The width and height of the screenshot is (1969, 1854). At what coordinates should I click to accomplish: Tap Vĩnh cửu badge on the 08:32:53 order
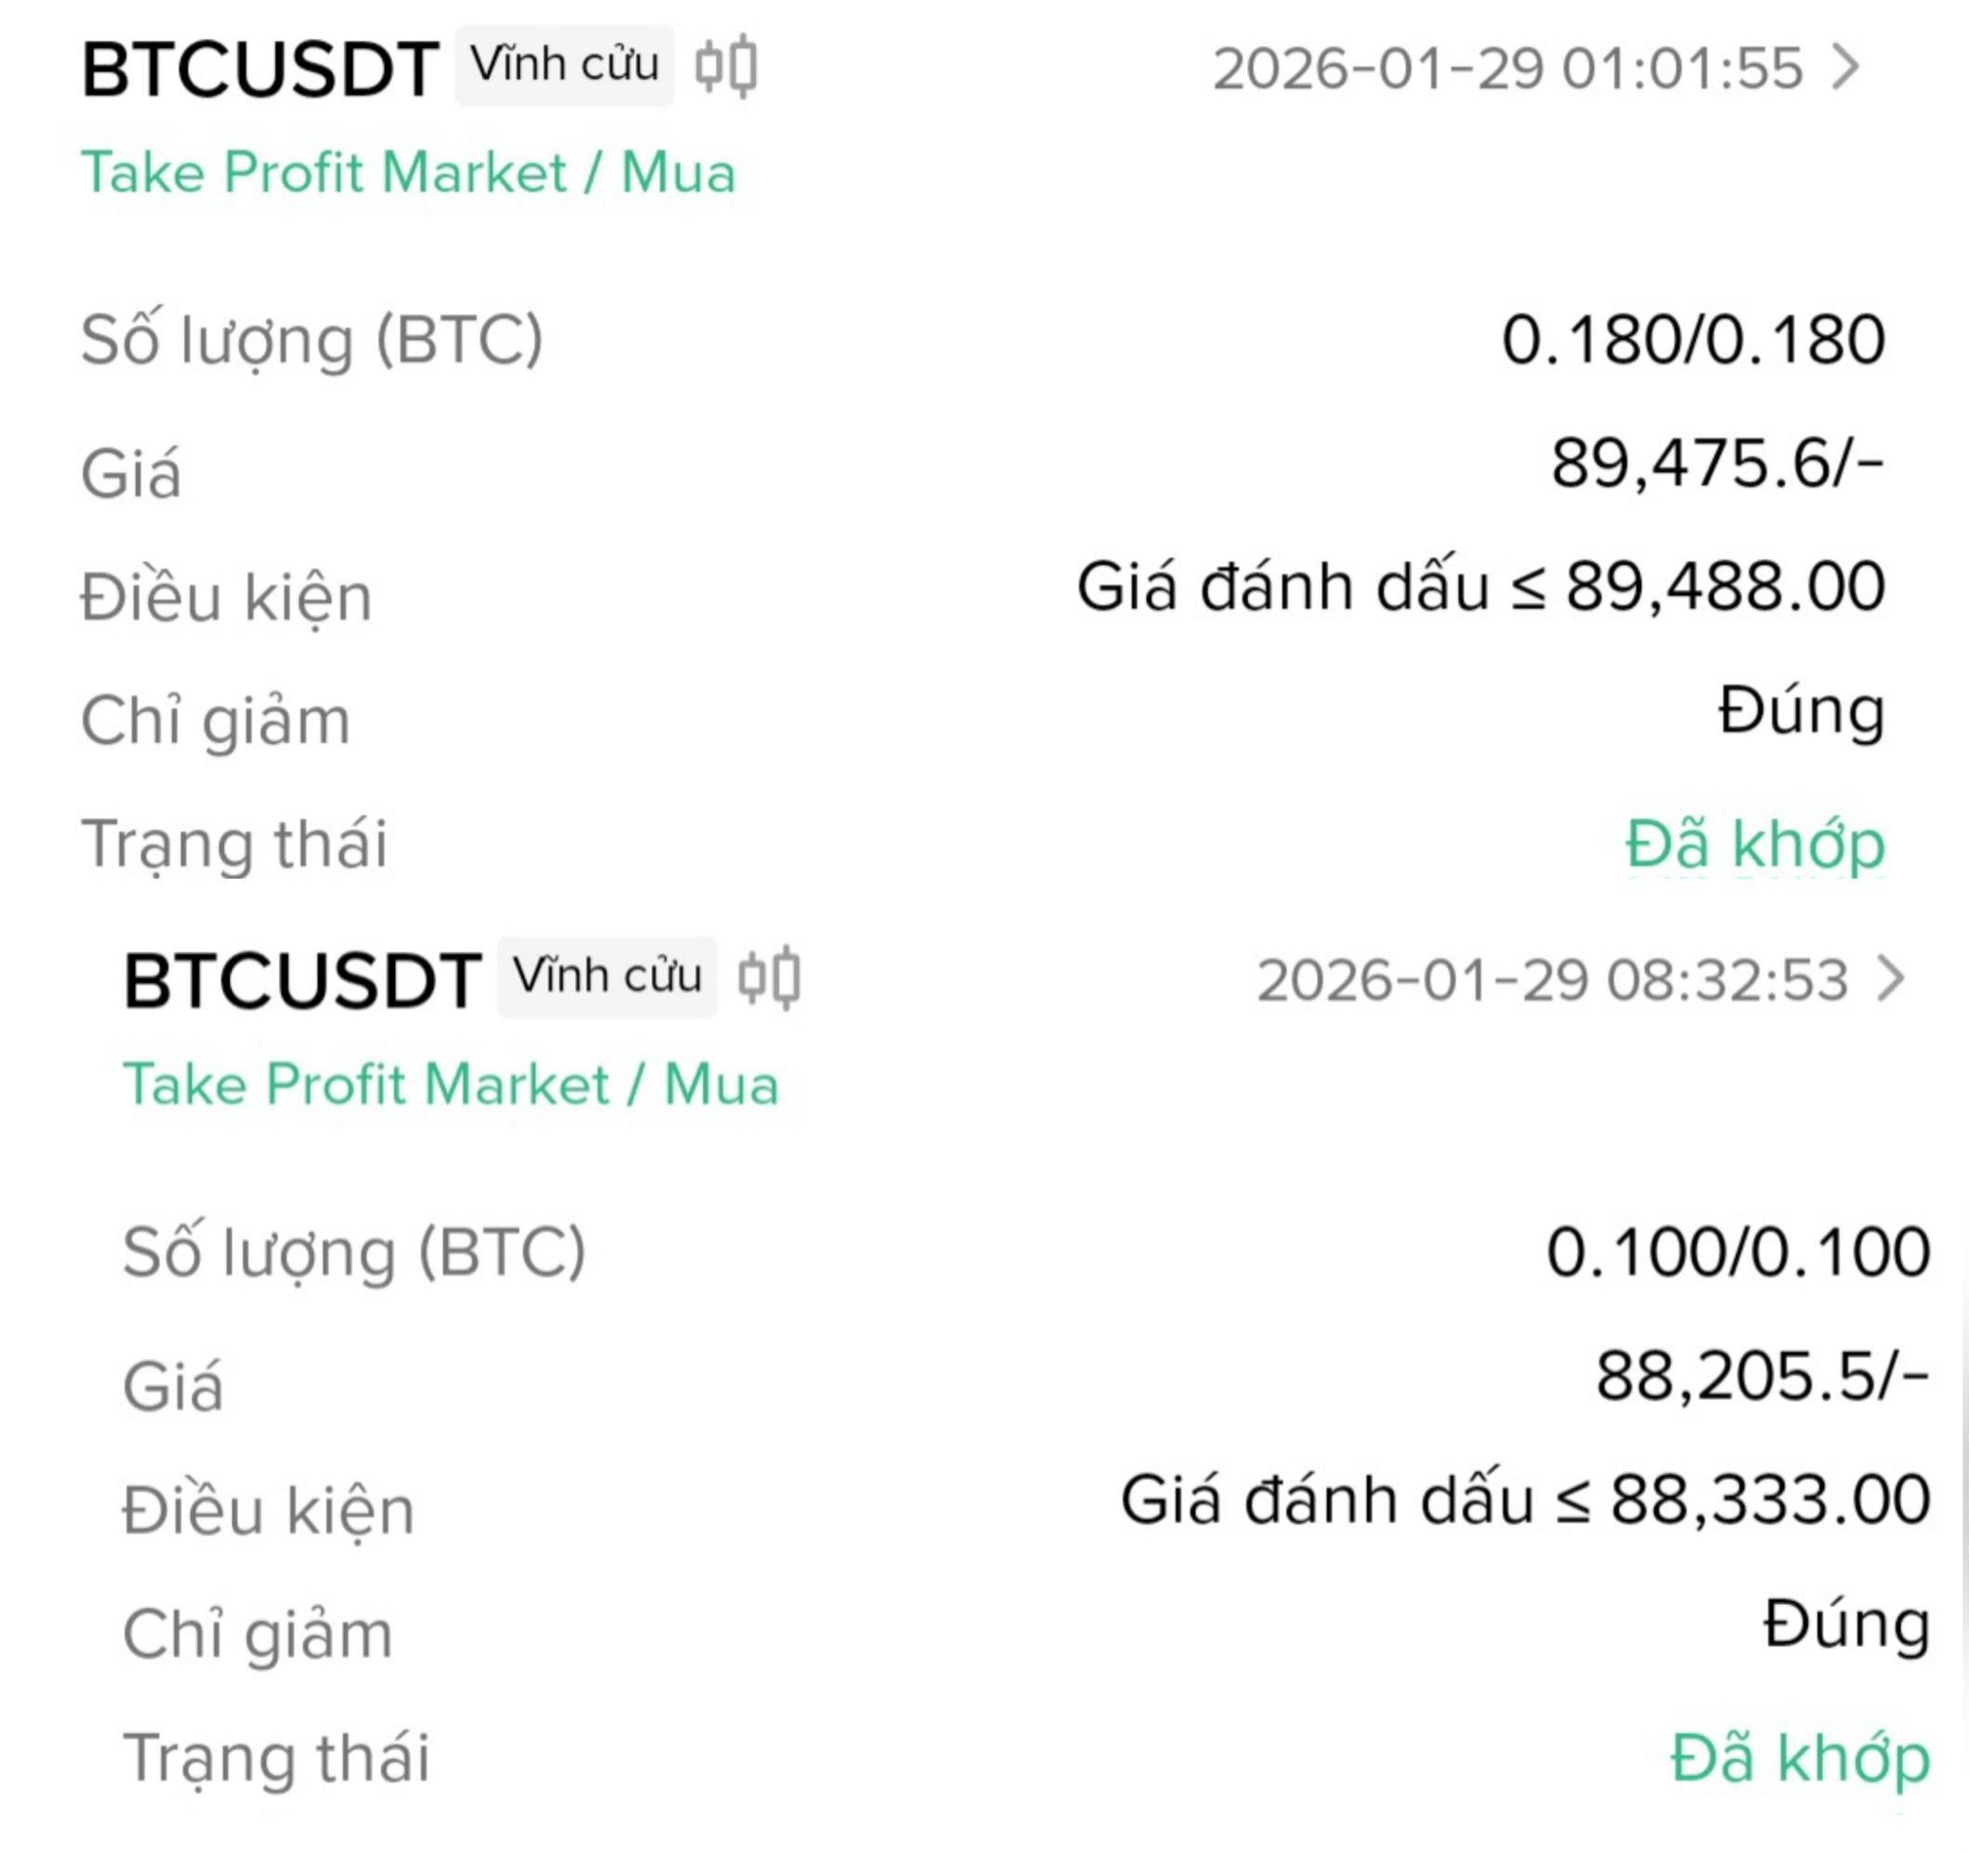tap(606, 976)
